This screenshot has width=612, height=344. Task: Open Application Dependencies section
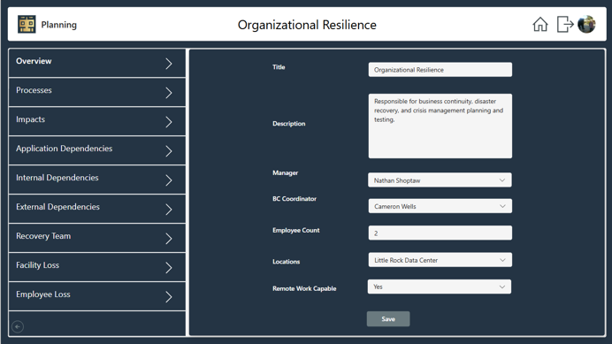[x=96, y=150]
